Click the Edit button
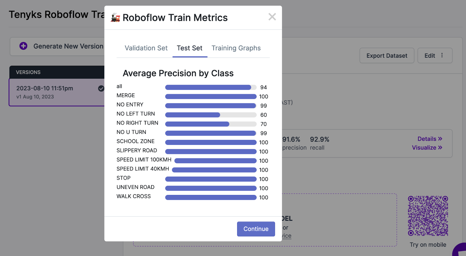This screenshot has width=466, height=256. (x=430, y=56)
